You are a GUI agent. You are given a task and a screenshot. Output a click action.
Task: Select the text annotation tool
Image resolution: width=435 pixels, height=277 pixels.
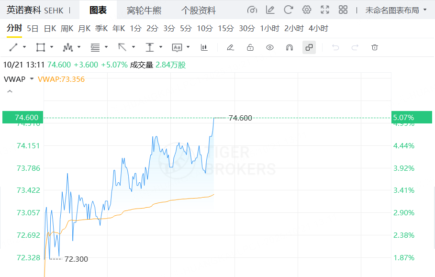(x=177, y=47)
